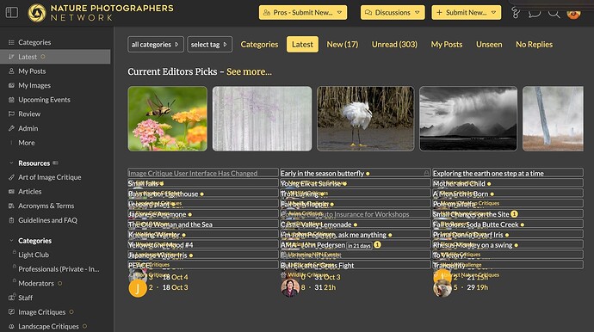Switch to the Unseen tab
This screenshot has width=594, height=332.
click(x=489, y=44)
